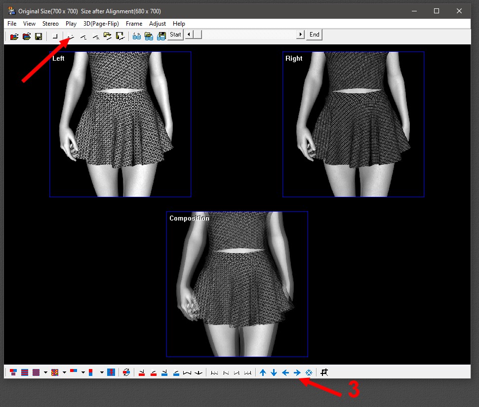Click the file list slideshow icon
Screen dimensions: 479x407
pyautogui.click(x=120, y=37)
